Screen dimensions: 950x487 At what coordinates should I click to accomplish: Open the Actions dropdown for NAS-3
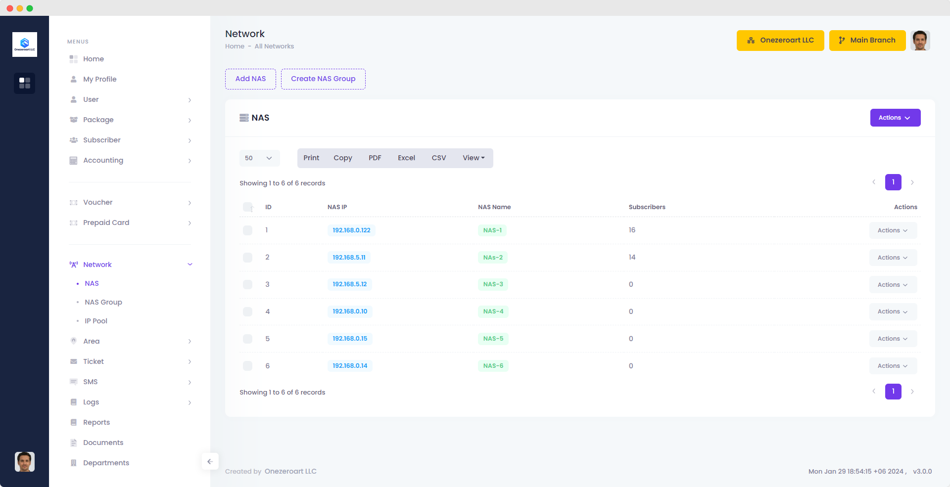(x=893, y=285)
